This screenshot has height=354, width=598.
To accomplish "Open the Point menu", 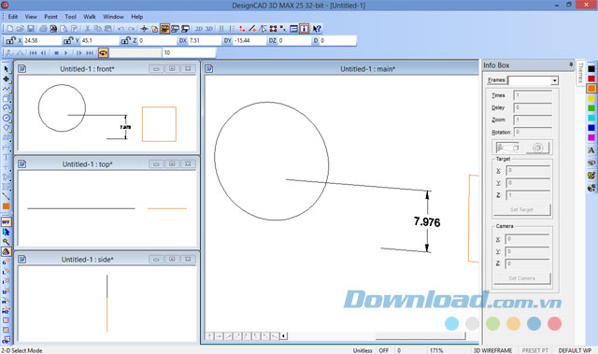I will coord(50,17).
